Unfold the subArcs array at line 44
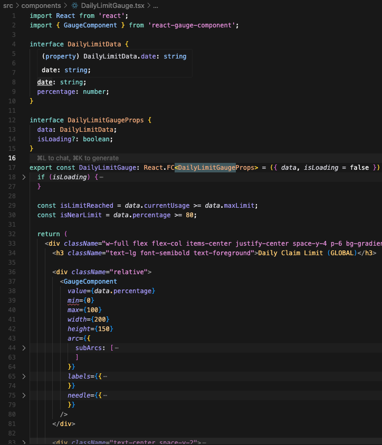382x445 pixels. (x=24, y=348)
